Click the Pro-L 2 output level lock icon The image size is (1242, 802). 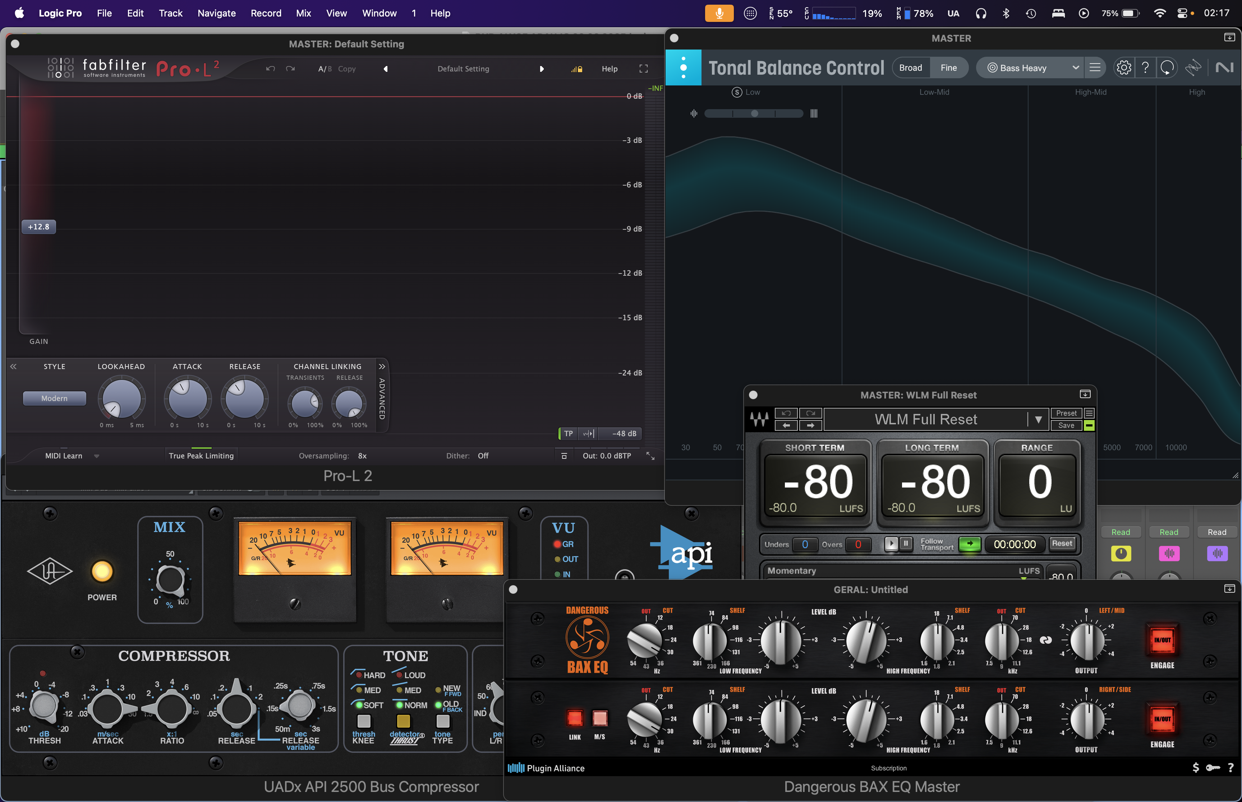tap(576, 69)
